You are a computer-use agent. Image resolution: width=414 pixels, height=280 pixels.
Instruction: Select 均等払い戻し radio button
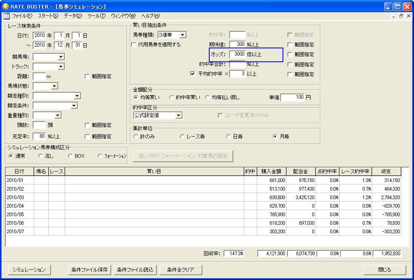click(x=208, y=98)
